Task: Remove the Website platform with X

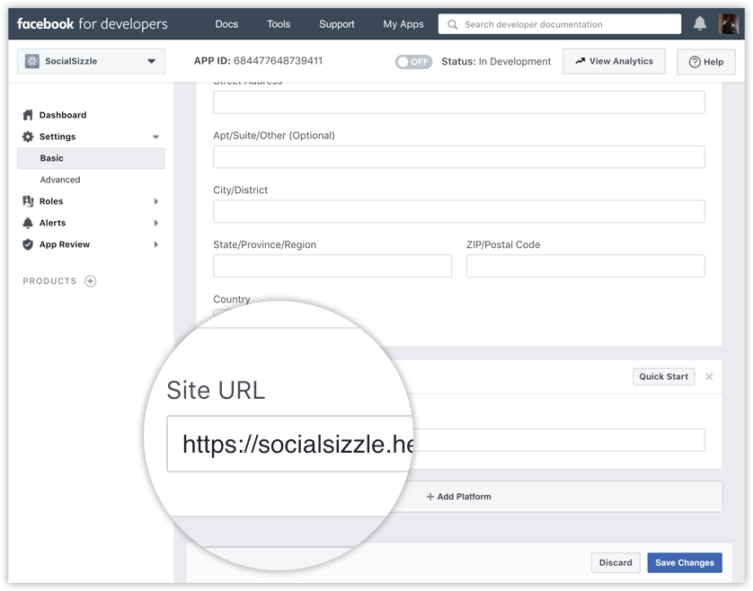Action: click(709, 377)
